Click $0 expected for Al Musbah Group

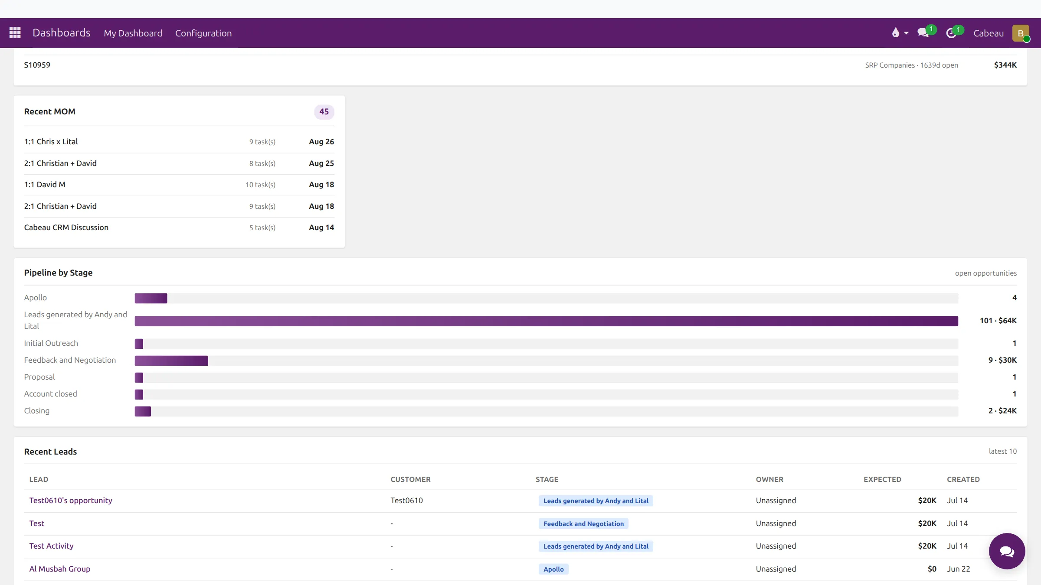(x=932, y=569)
